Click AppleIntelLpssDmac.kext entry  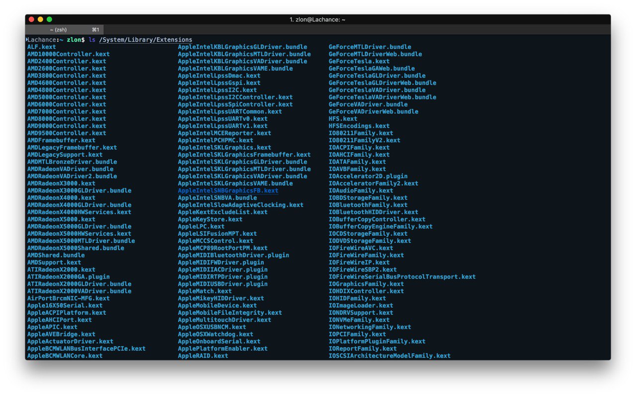pos(219,76)
